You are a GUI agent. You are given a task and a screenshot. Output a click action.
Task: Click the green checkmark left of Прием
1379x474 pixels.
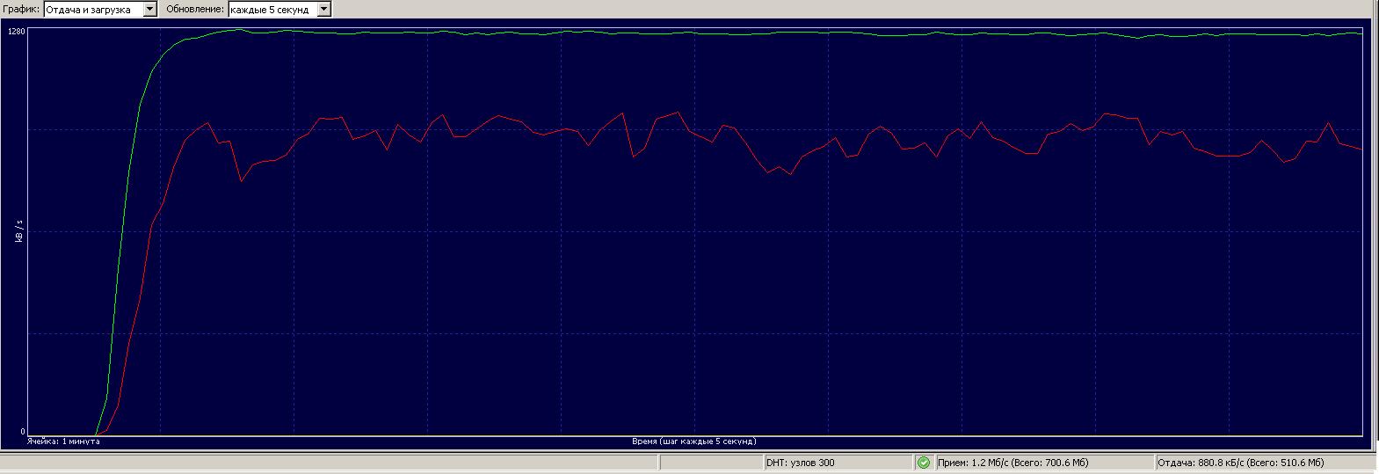tap(923, 463)
